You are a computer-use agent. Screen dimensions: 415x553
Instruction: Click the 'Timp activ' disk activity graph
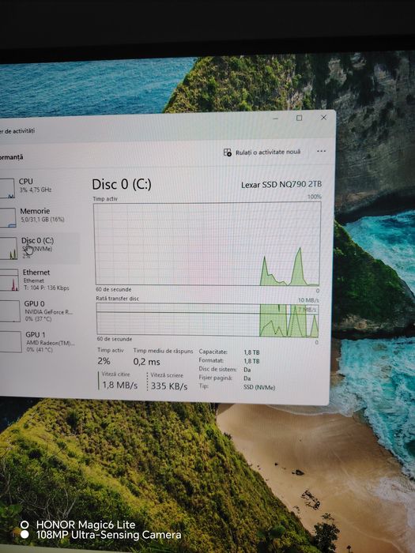click(x=207, y=244)
